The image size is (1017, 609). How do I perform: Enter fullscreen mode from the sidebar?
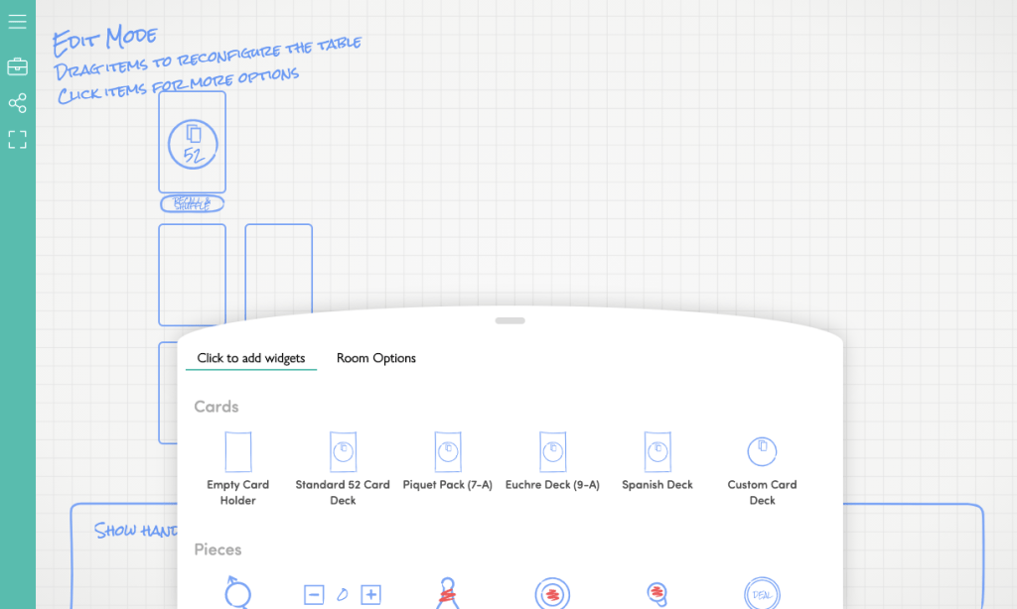(x=17, y=140)
